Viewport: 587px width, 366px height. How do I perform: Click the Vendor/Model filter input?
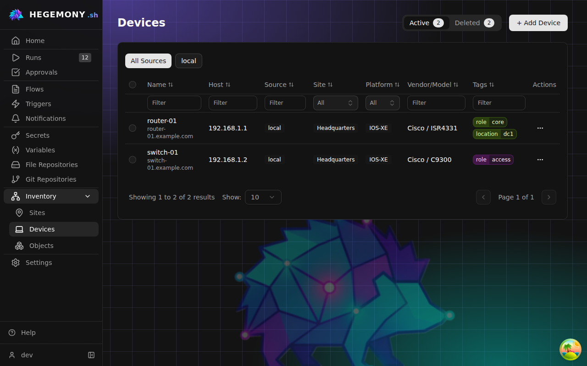point(436,103)
